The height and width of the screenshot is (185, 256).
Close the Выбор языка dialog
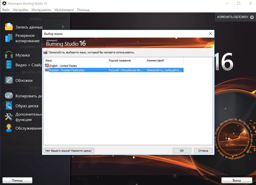[x=211, y=34]
